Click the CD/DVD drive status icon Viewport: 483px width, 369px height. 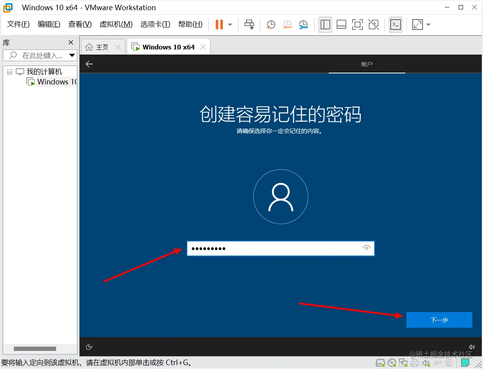pos(392,363)
